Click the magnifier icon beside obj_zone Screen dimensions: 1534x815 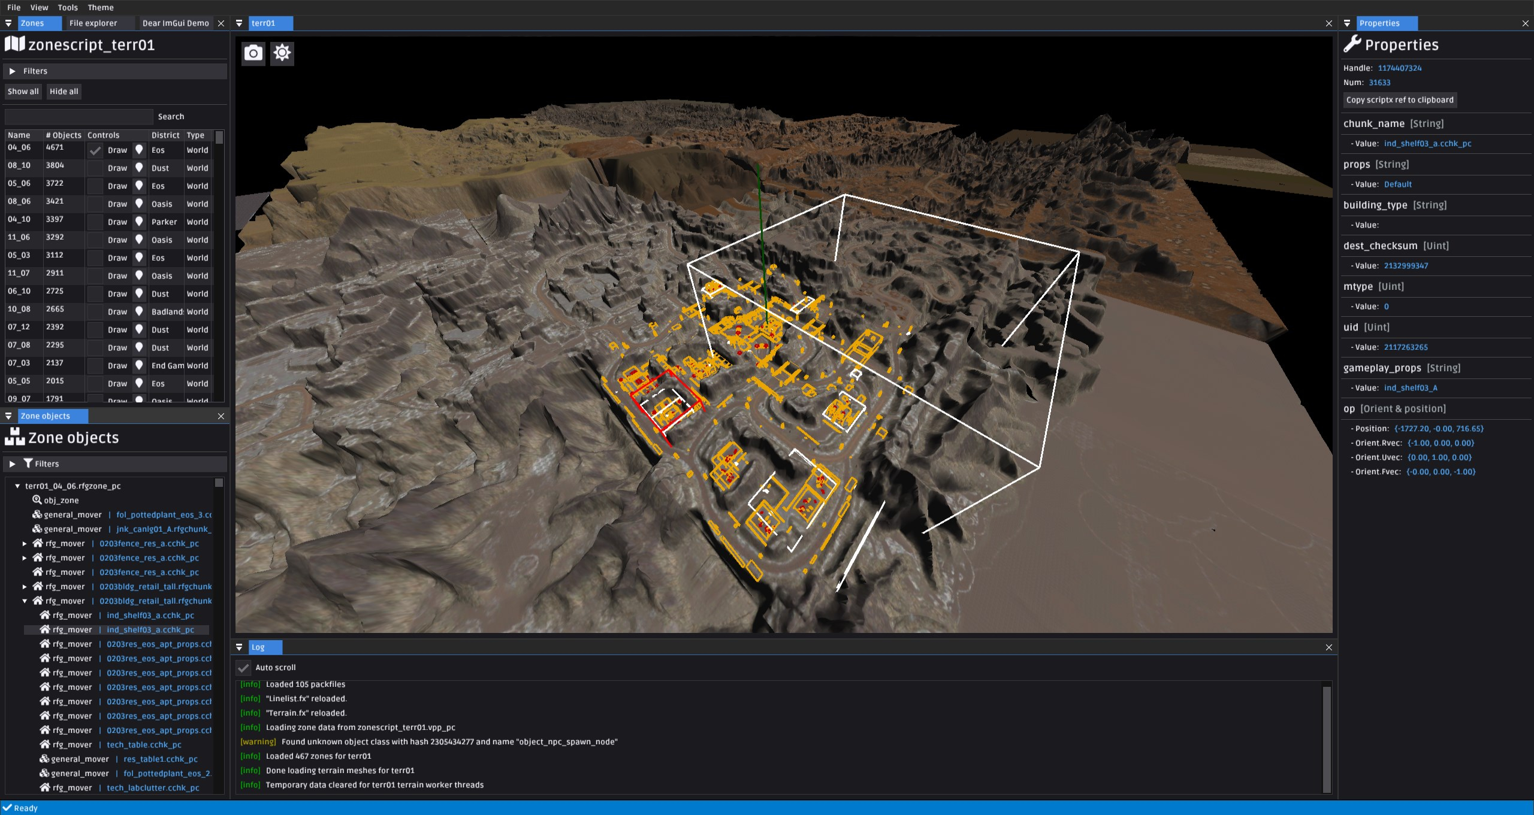tap(37, 500)
